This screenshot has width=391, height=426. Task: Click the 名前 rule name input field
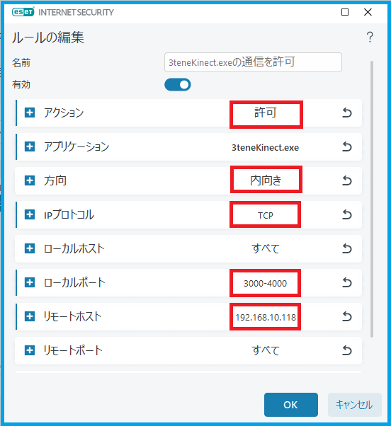pyautogui.click(x=253, y=62)
